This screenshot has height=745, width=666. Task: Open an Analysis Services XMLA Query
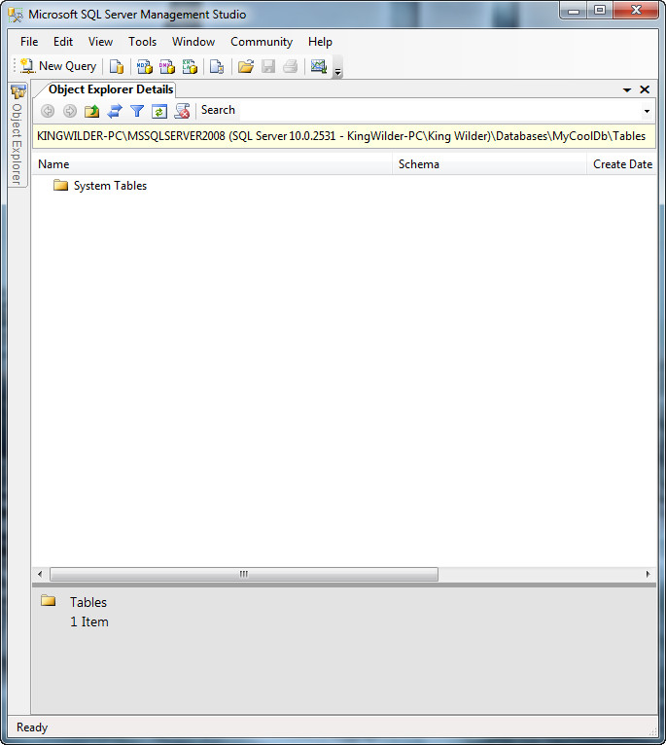pyautogui.click(x=190, y=66)
